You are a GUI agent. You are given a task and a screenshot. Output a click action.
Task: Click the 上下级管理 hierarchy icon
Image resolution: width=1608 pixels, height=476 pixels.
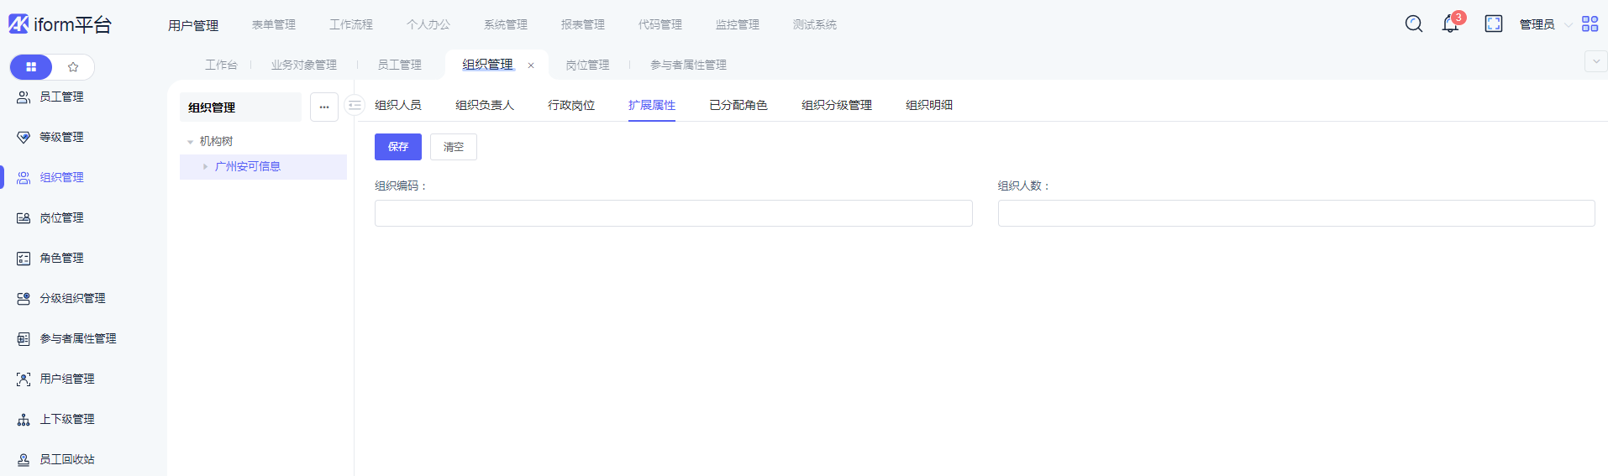24,420
